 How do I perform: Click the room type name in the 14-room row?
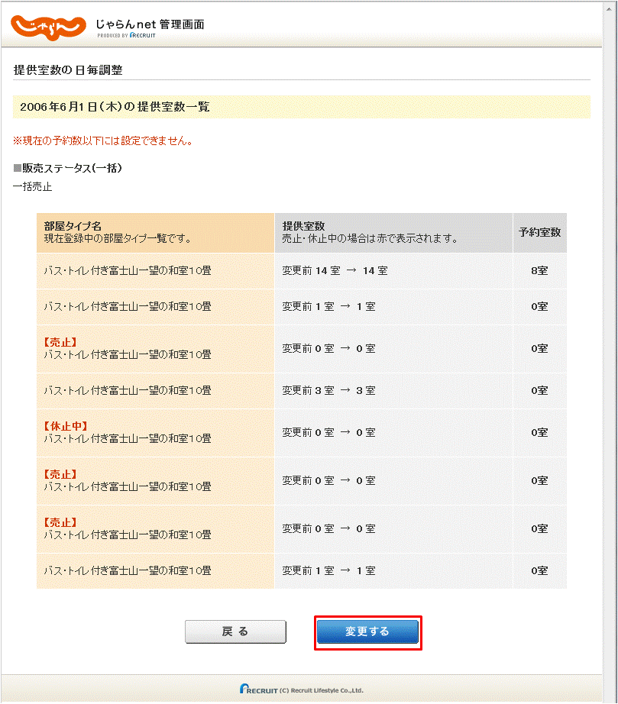pyautogui.click(x=127, y=270)
